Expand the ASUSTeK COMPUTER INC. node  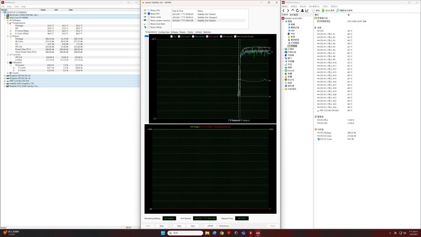(4, 15)
